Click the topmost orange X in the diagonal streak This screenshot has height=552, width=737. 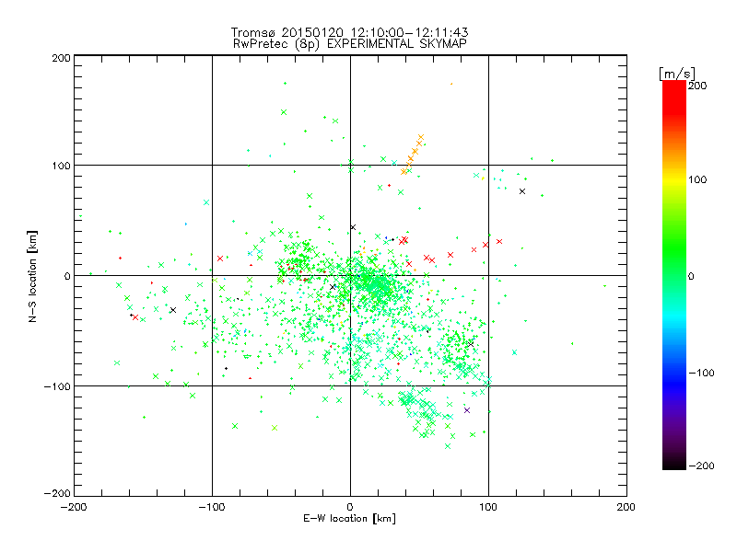point(421,137)
